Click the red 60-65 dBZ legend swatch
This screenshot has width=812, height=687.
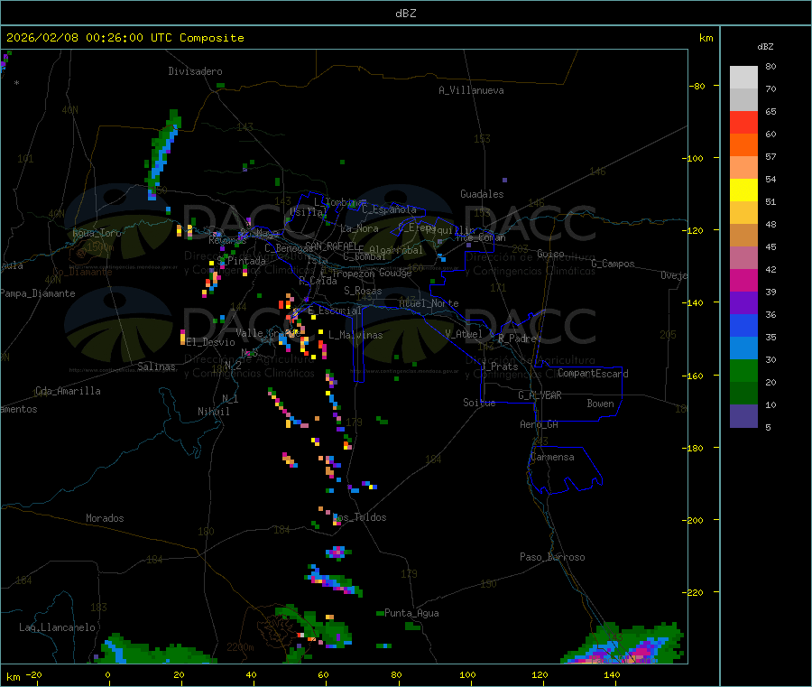coord(743,122)
